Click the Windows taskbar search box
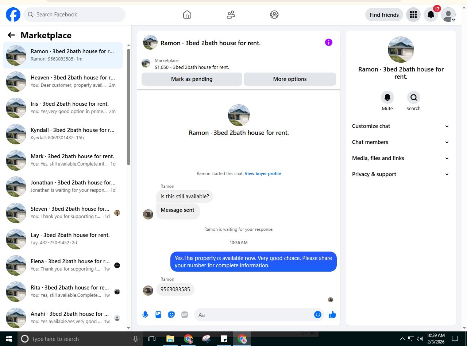This screenshot has width=467, height=346. [x=80, y=339]
